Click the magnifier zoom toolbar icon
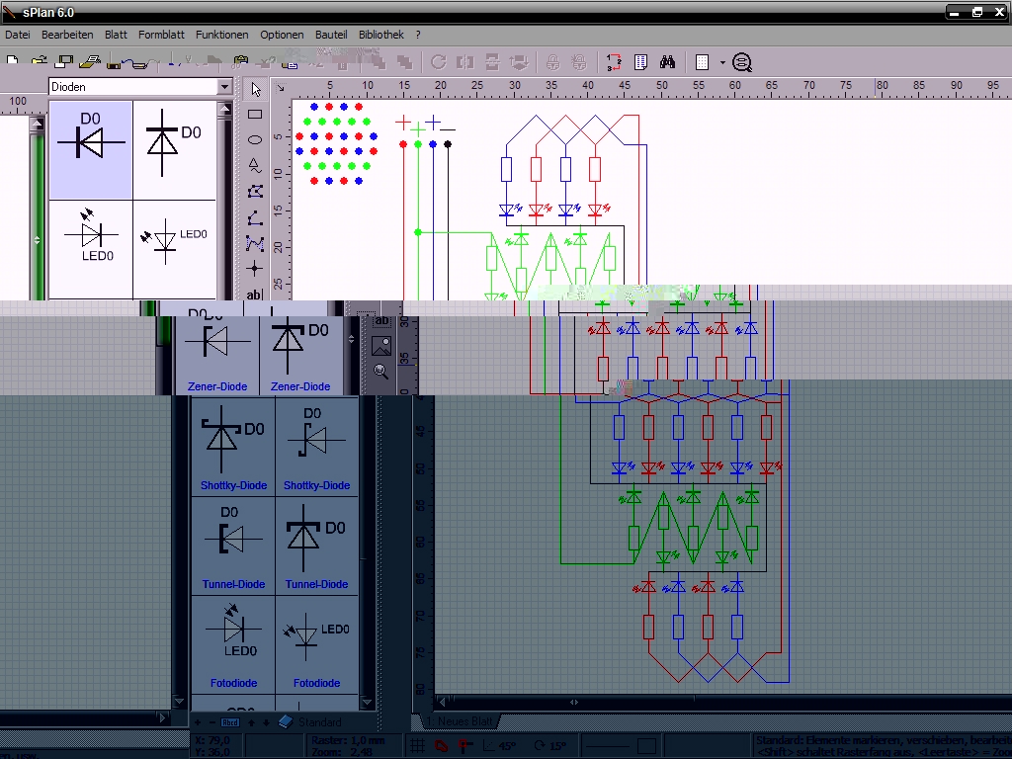Viewport: 1012px width, 759px height. [742, 62]
